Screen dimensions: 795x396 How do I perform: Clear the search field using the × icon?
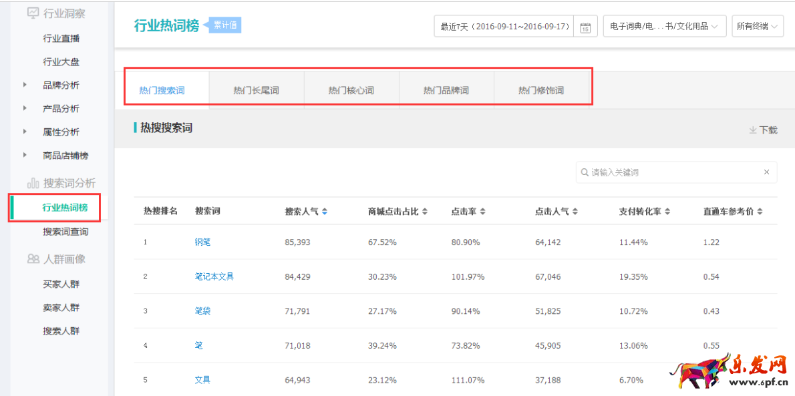tap(766, 172)
